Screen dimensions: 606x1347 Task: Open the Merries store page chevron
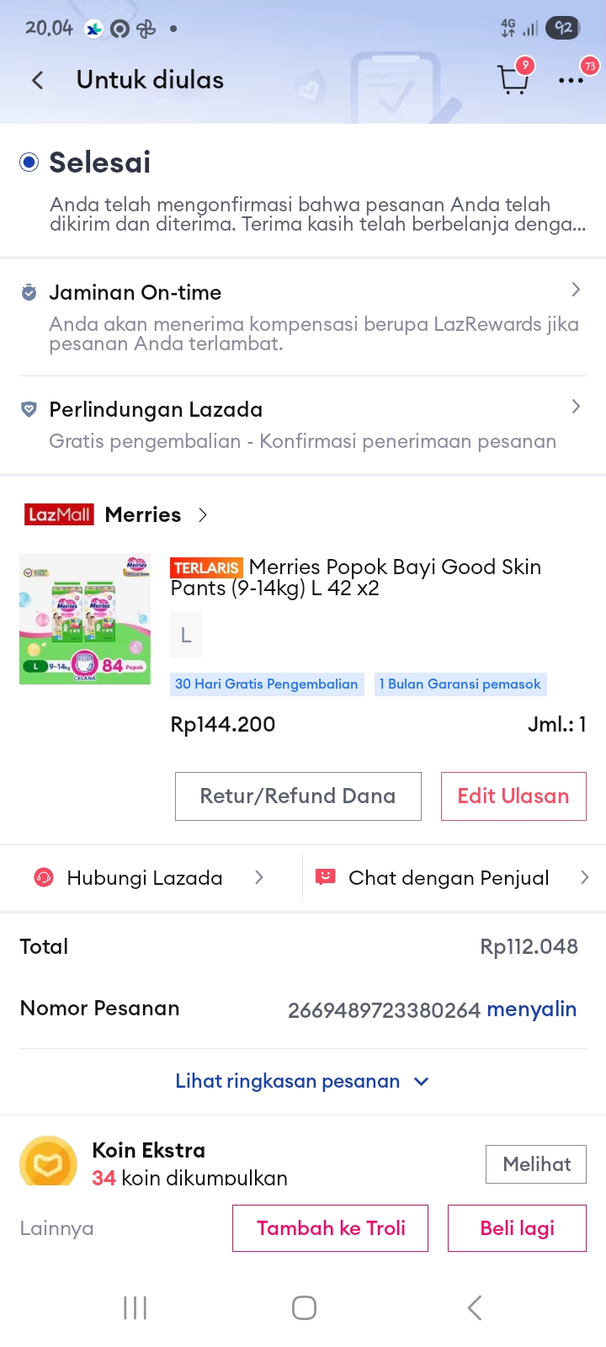[203, 515]
